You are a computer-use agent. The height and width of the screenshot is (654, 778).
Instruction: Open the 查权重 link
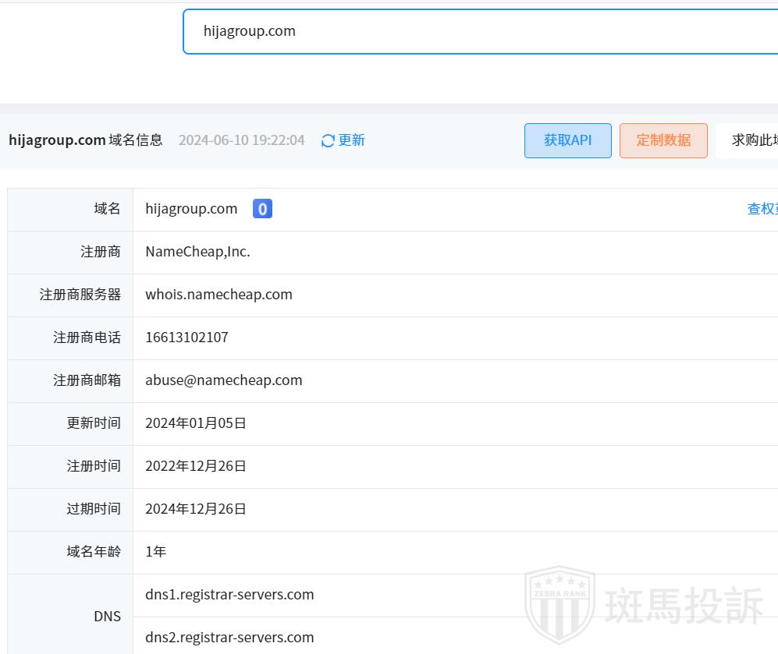[762, 209]
